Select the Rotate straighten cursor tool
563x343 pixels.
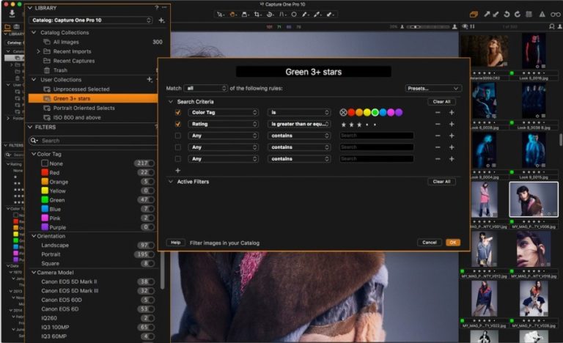(x=270, y=15)
